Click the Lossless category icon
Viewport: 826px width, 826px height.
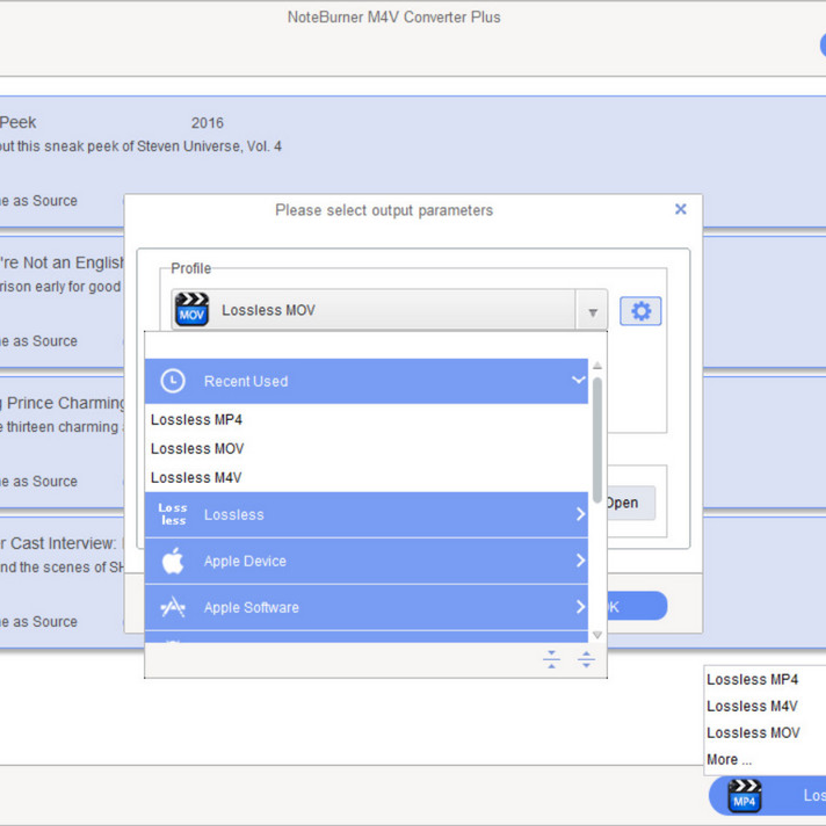click(x=172, y=515)
